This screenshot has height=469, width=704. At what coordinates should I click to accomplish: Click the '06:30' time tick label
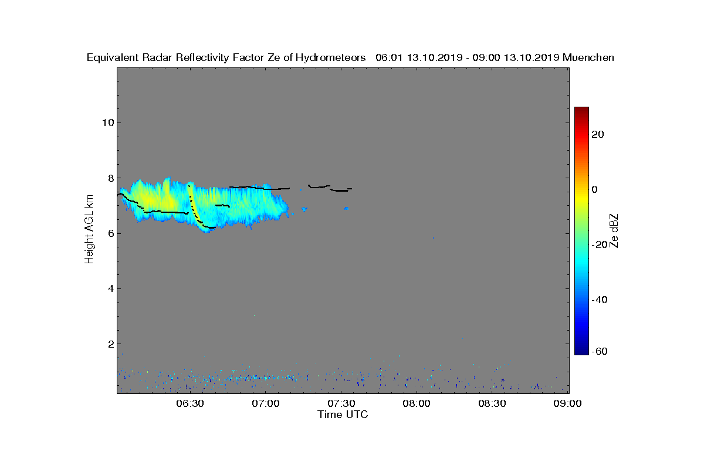[x=190, y=404]
